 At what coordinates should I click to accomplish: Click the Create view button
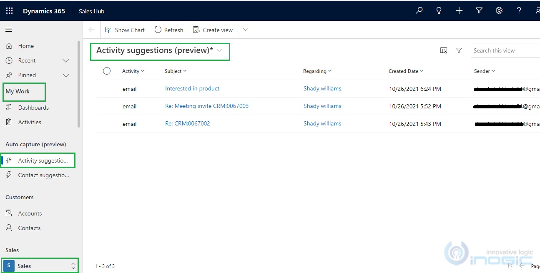pos(213,30)
